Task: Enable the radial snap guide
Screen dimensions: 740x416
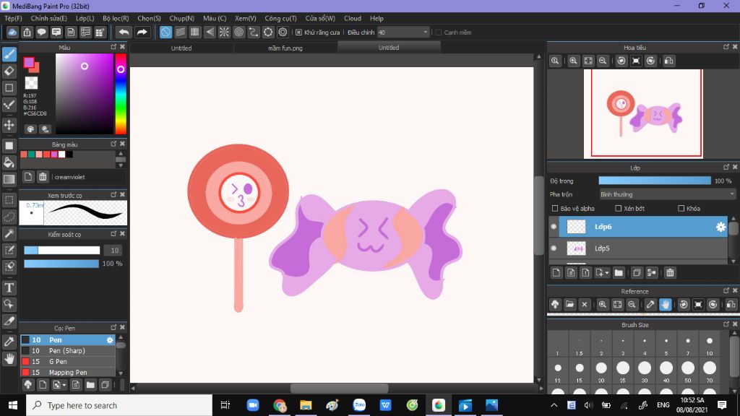Action: click(x=224, y=32)
